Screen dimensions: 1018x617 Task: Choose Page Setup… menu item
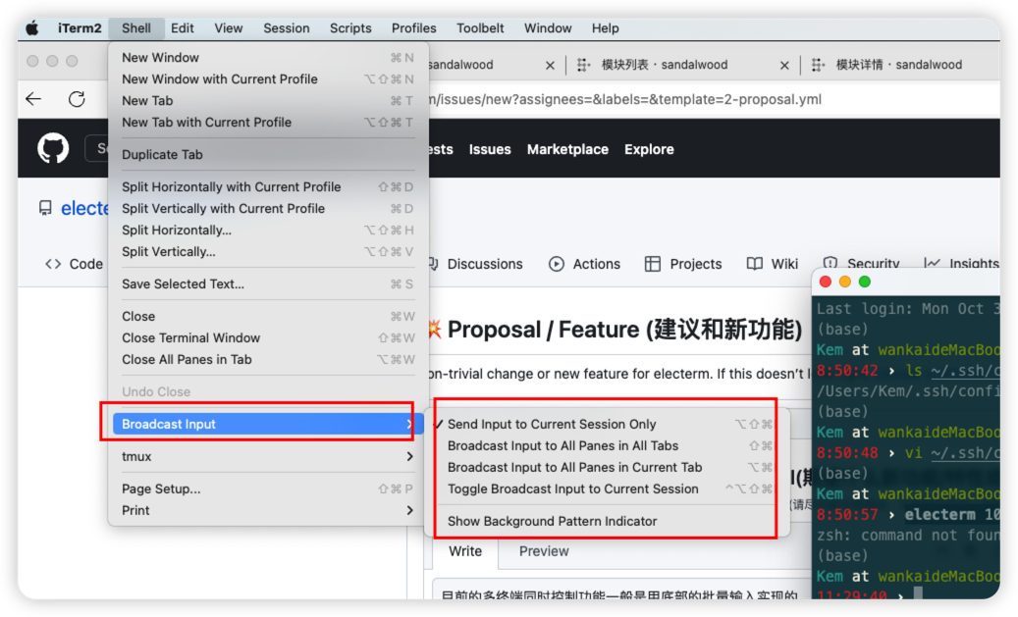click(267, 488)
